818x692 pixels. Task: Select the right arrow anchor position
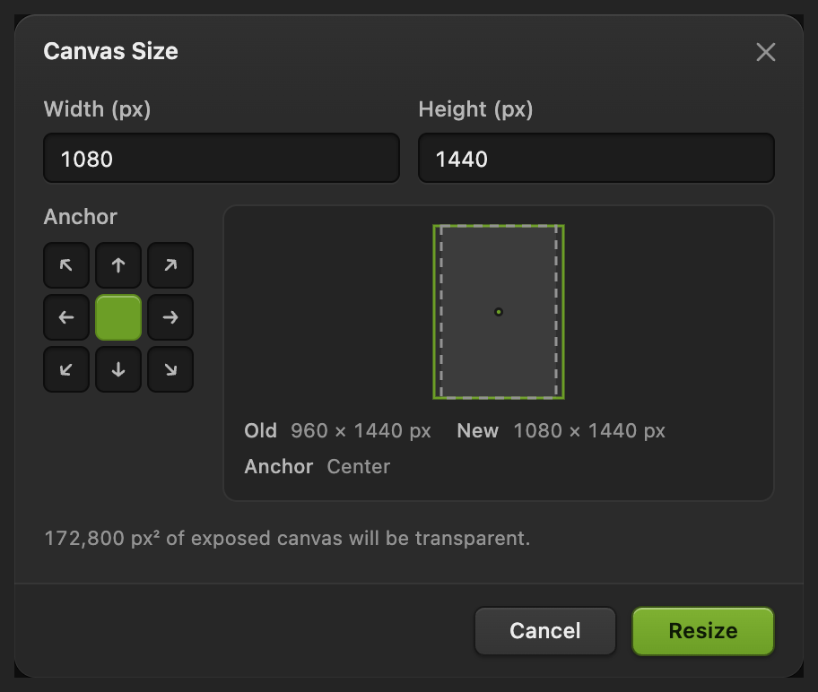click(x=170, y=317)
